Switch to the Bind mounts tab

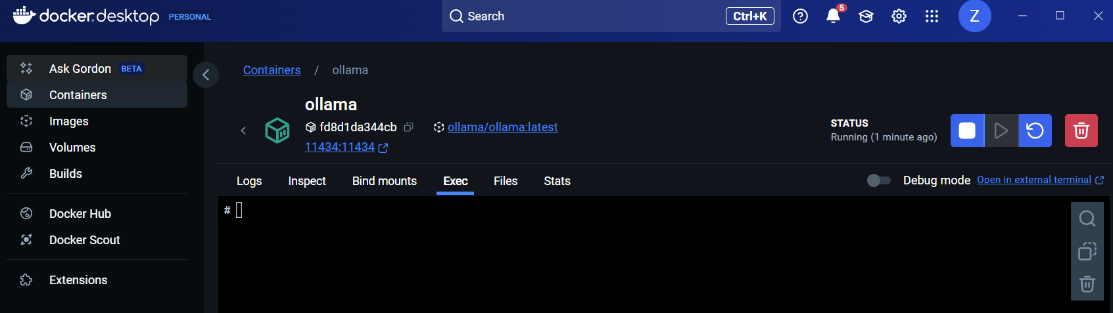pos(385,181)
